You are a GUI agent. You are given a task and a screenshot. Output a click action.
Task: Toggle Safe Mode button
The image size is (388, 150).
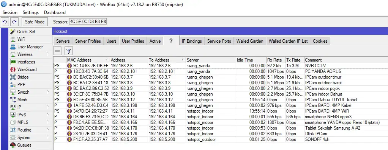click(x=35, y=22)
